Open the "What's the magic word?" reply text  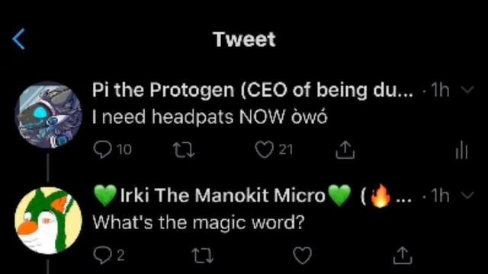(198, 223)
